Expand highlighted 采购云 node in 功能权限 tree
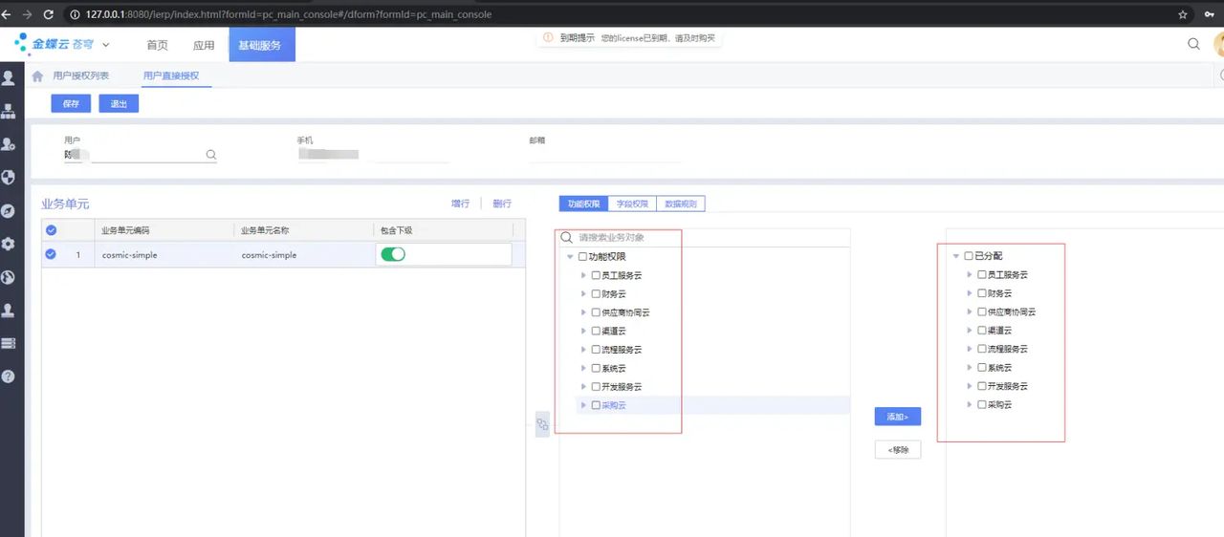1224x537 pixels. 583,405
